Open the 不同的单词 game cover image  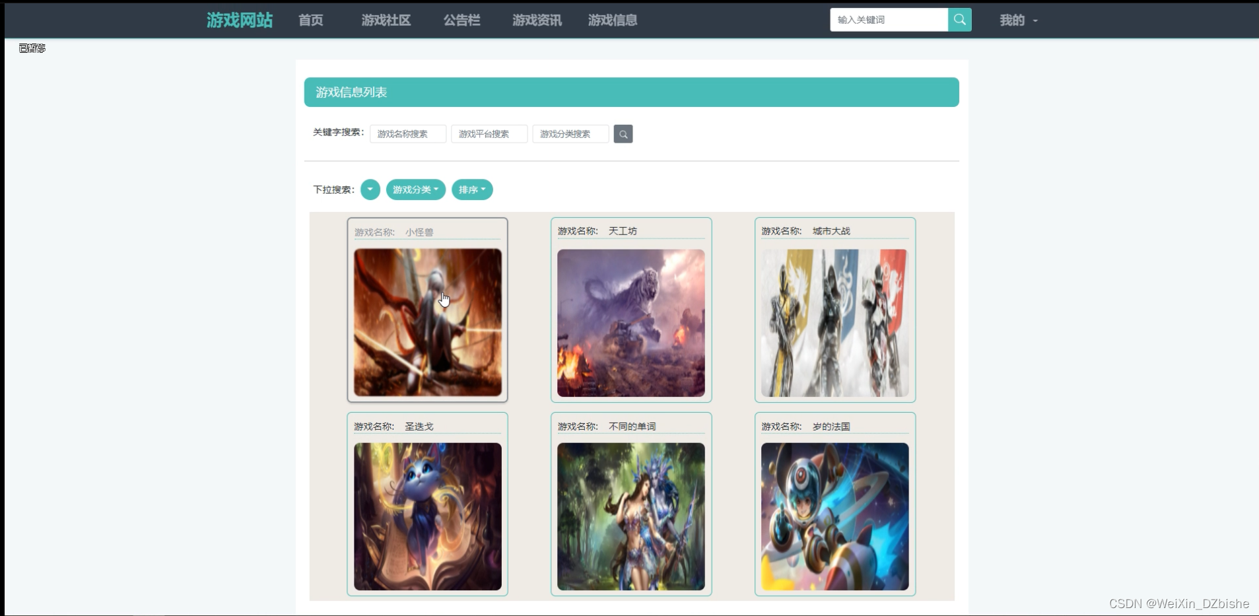click(631, 516)
